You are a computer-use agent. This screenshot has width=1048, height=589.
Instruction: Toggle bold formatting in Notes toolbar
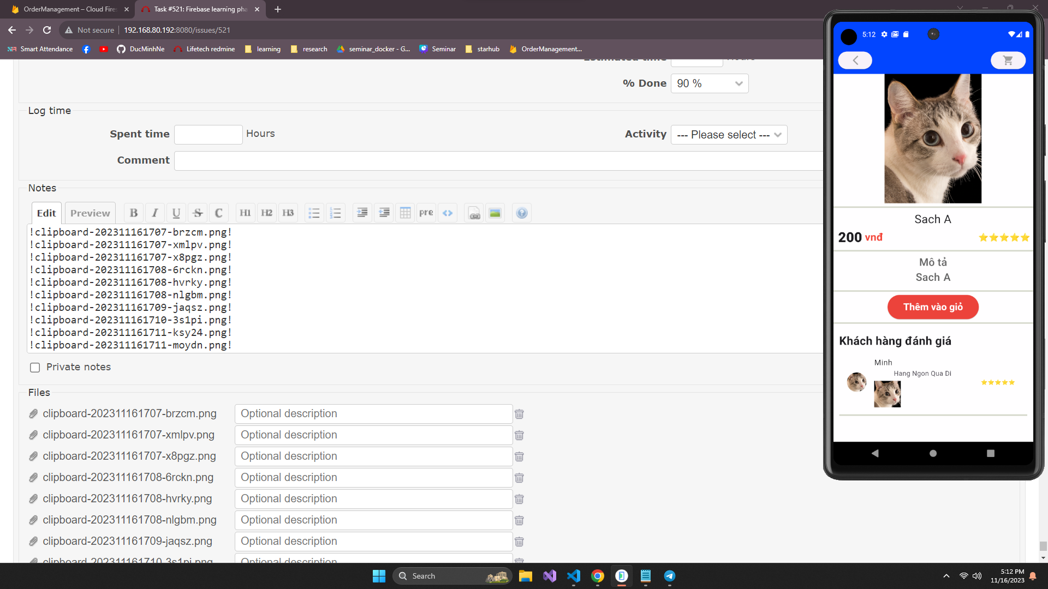click(134, 213)
